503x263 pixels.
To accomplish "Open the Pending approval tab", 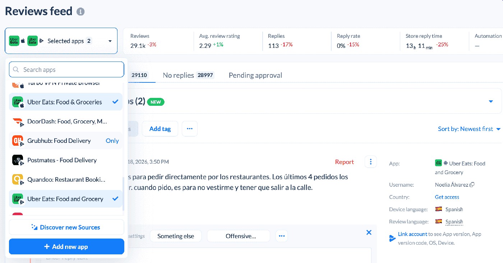I will pyautogui.click(x=255, y=75).
